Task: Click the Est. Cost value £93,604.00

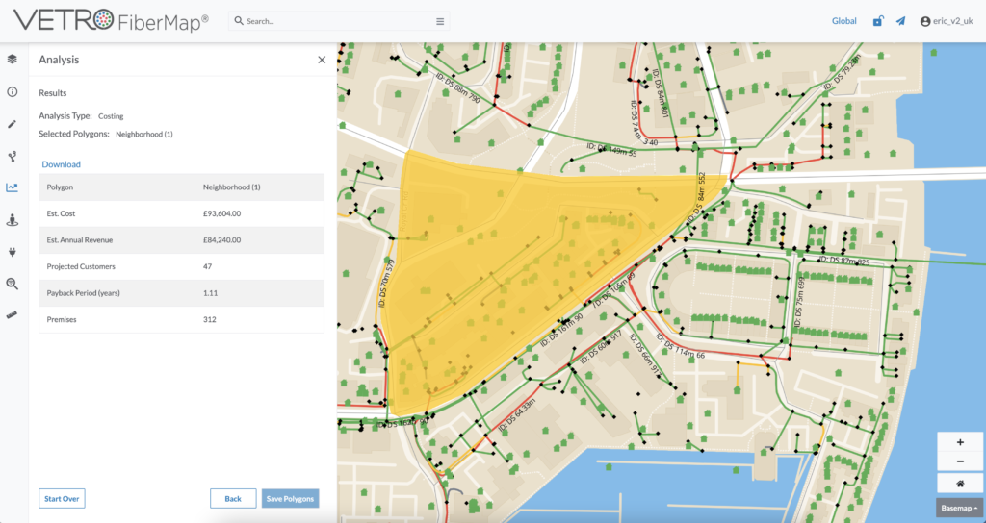Action: coord(222,213)
